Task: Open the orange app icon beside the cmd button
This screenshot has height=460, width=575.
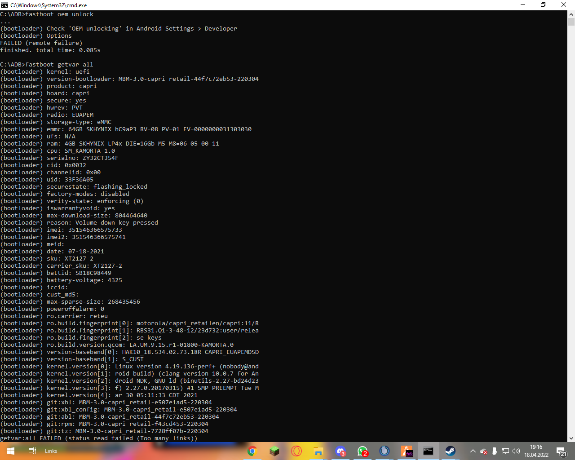Action: 407,451
